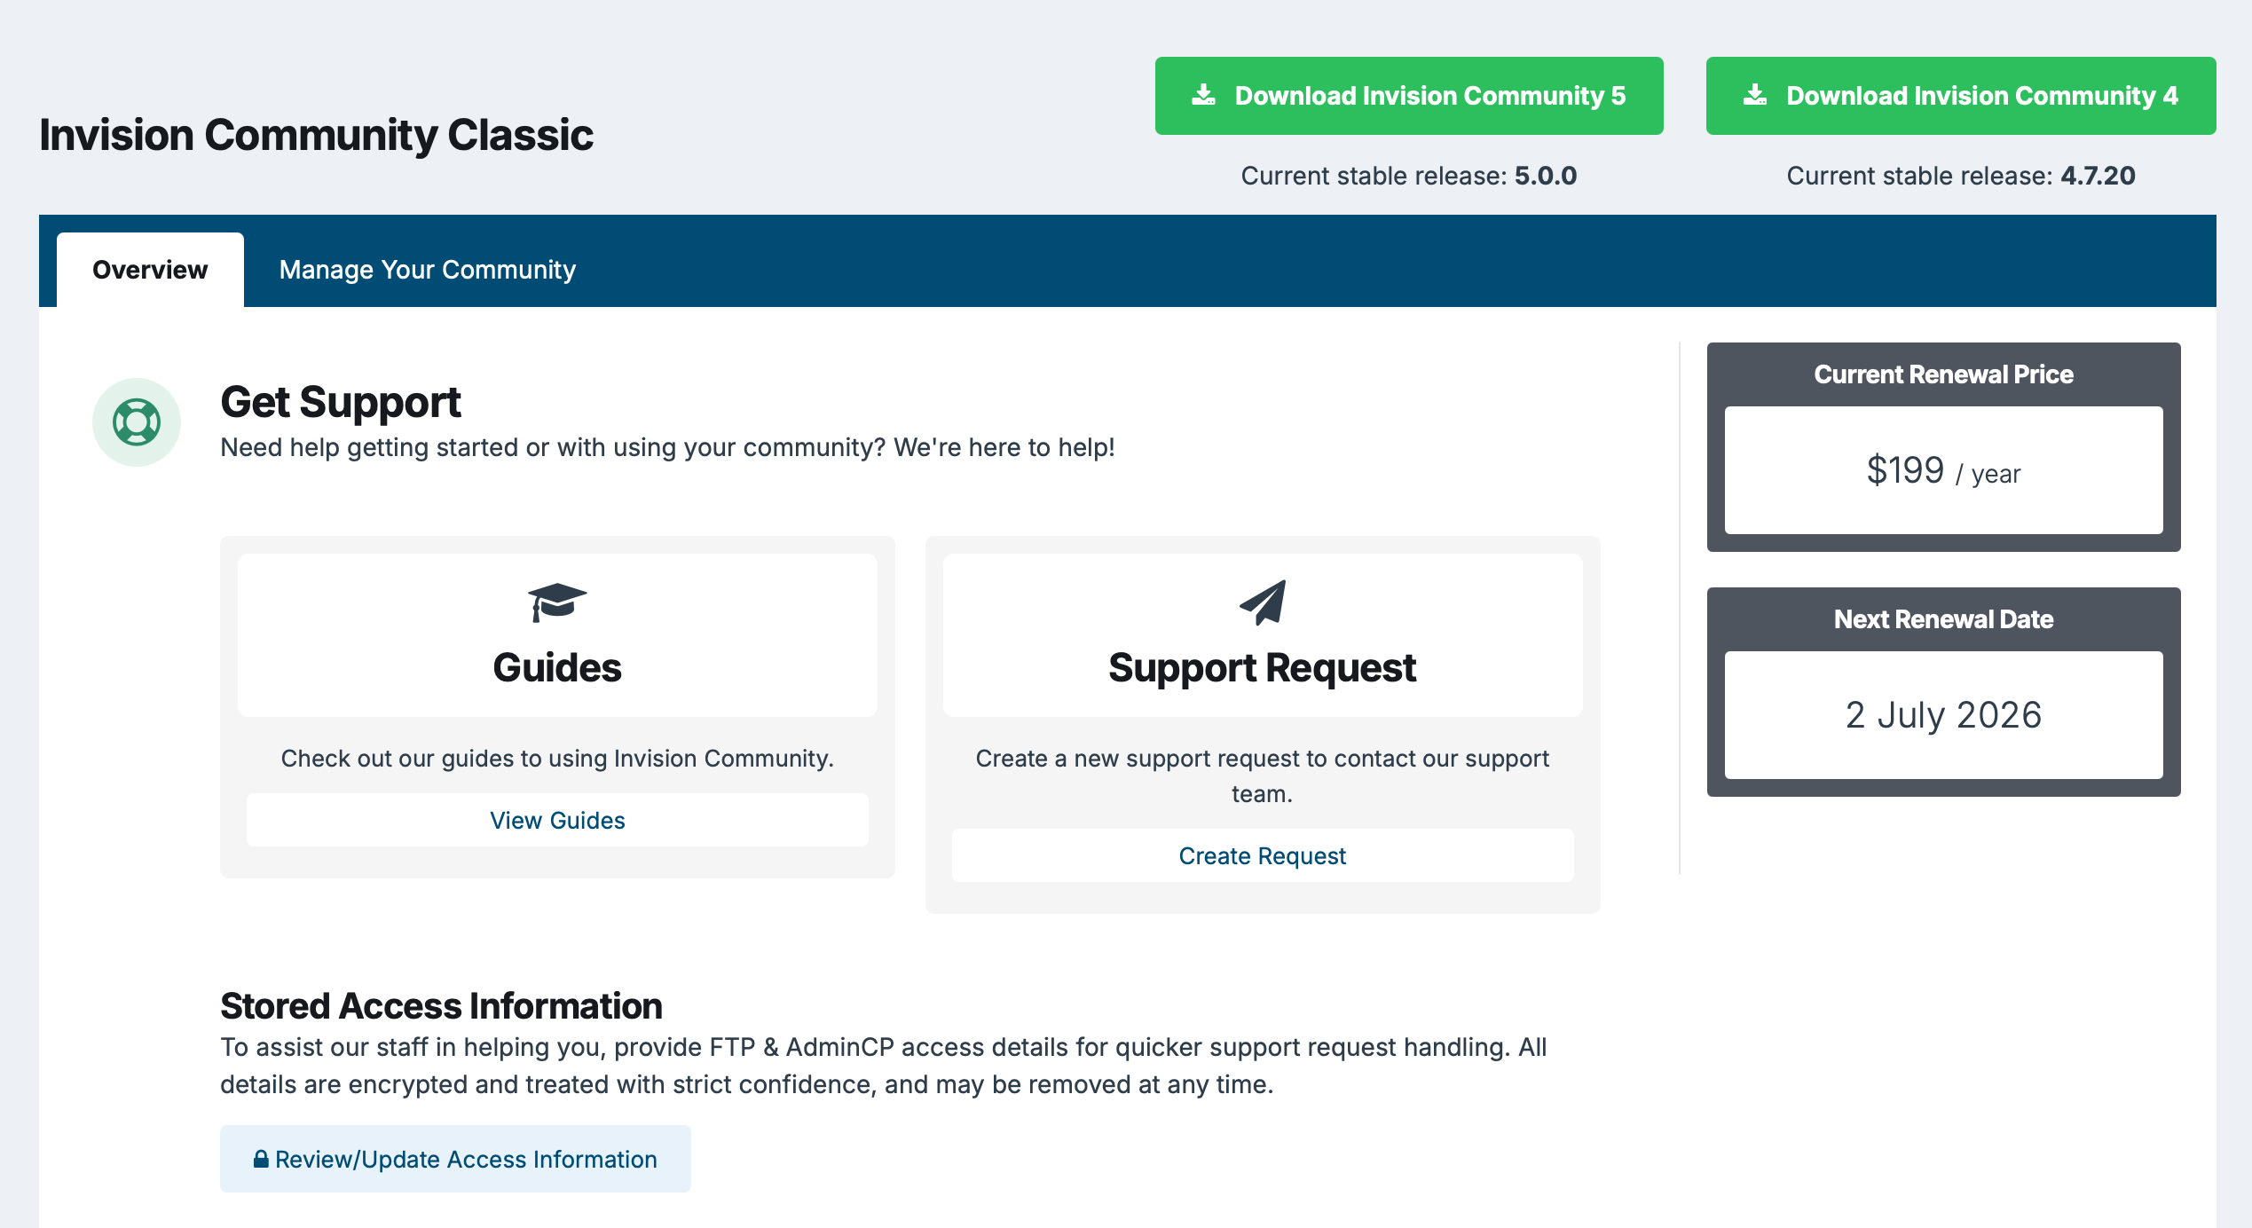Click Review/Update Access Information button
Screen dimensions: 2252x1228
pos(465,1159)
